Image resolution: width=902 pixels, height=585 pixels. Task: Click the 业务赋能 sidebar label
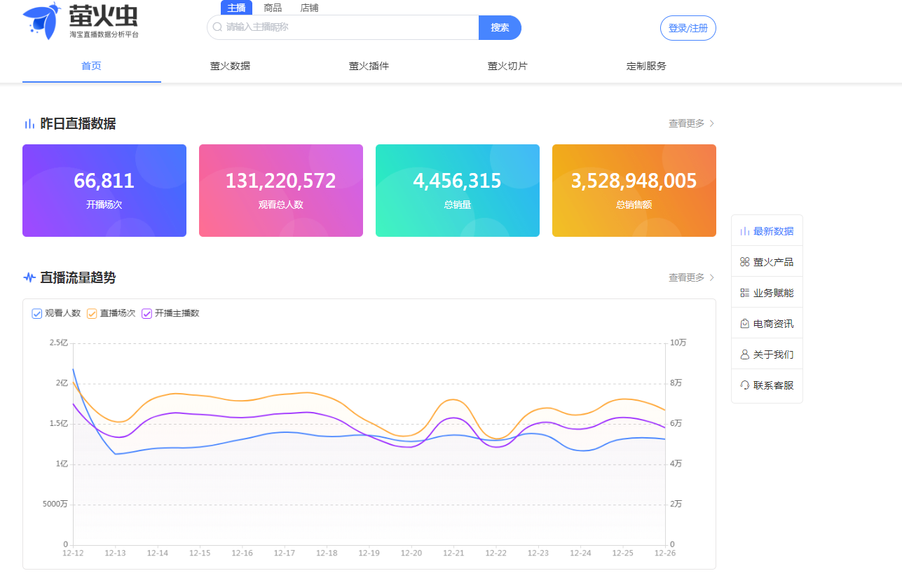(x=774, y=293)
